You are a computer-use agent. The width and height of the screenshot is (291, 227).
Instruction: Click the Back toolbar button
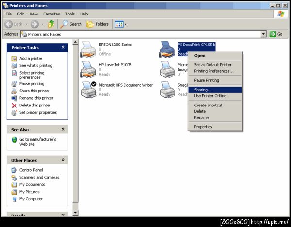[x=14, y=24]
